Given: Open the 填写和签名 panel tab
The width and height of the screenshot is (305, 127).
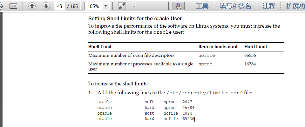Looking at the screenshot, I should [x=235, y=6].
